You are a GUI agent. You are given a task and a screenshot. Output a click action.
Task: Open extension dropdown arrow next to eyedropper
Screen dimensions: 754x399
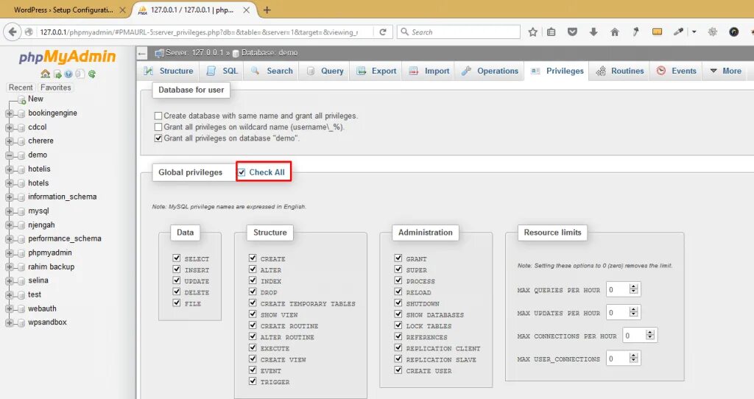tap(694, 32)
